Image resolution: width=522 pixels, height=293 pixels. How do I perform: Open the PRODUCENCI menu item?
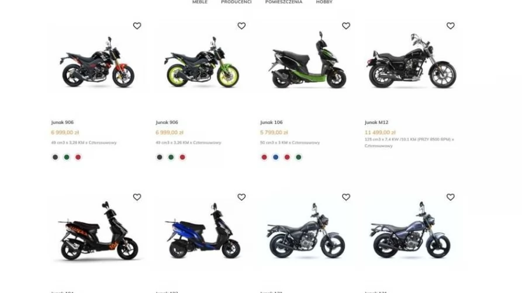(x=236, y=2)
